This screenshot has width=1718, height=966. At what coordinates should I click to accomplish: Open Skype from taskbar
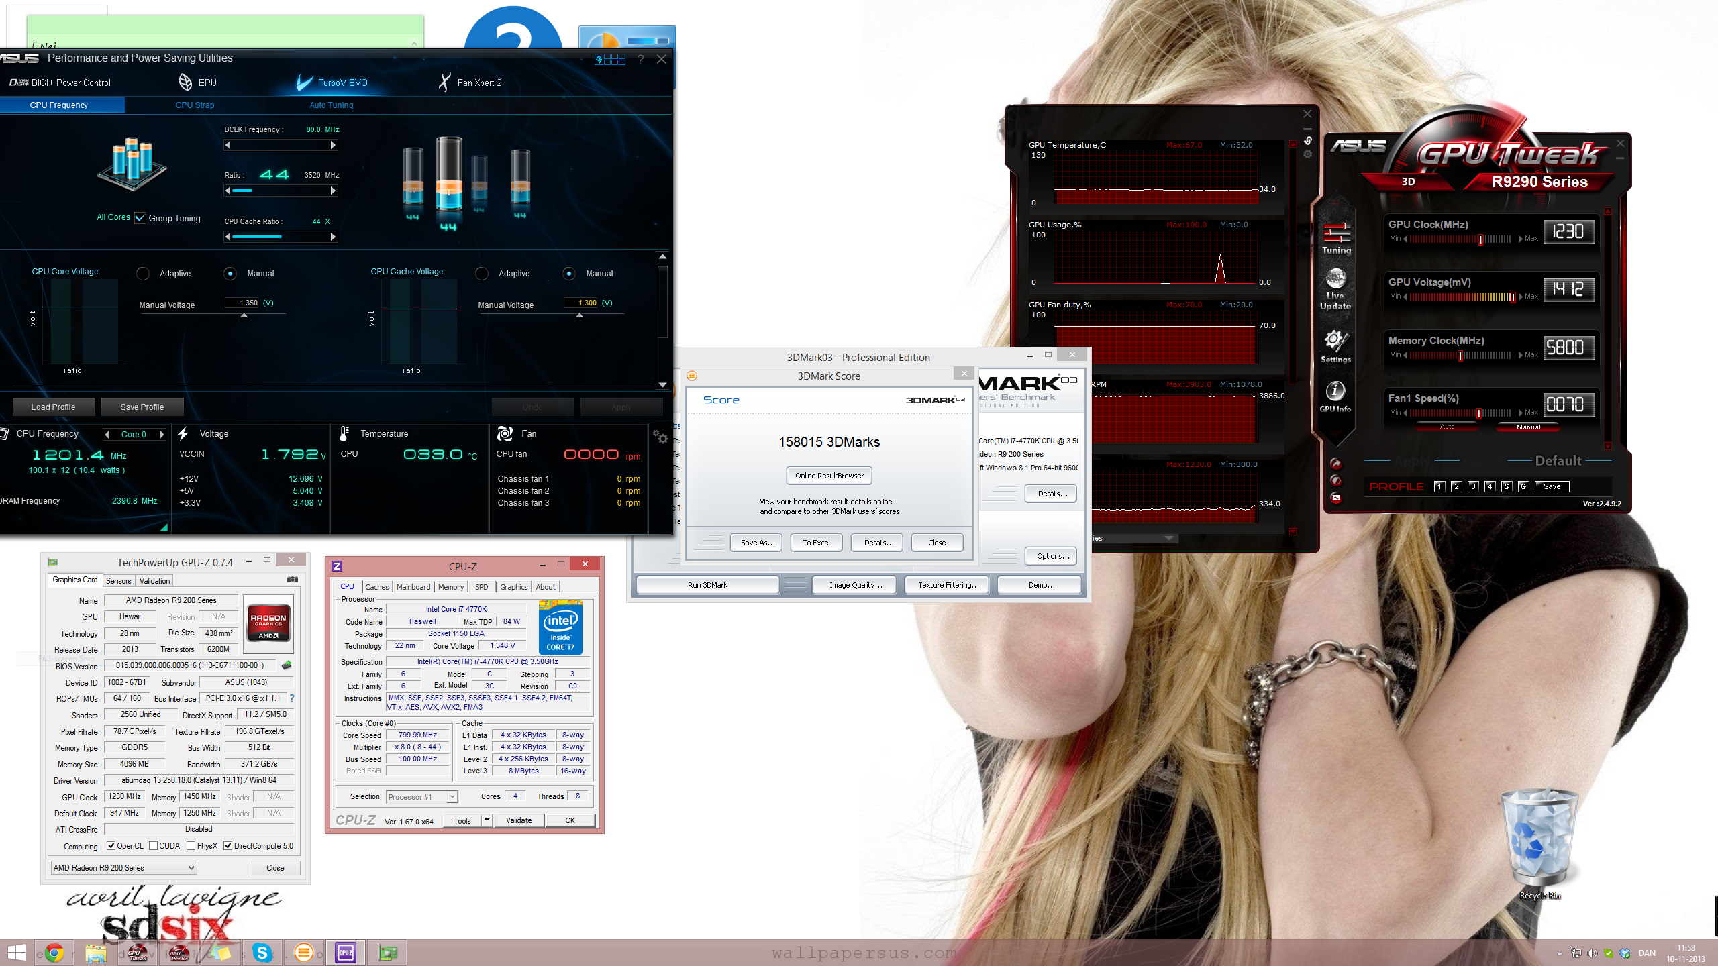pyautogui.click(x=262, y=953)
